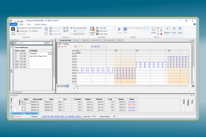Click Excluir Sel. in Sequência group
The width and height of the screenshot is (206, 137).
(x=55, y=31)
